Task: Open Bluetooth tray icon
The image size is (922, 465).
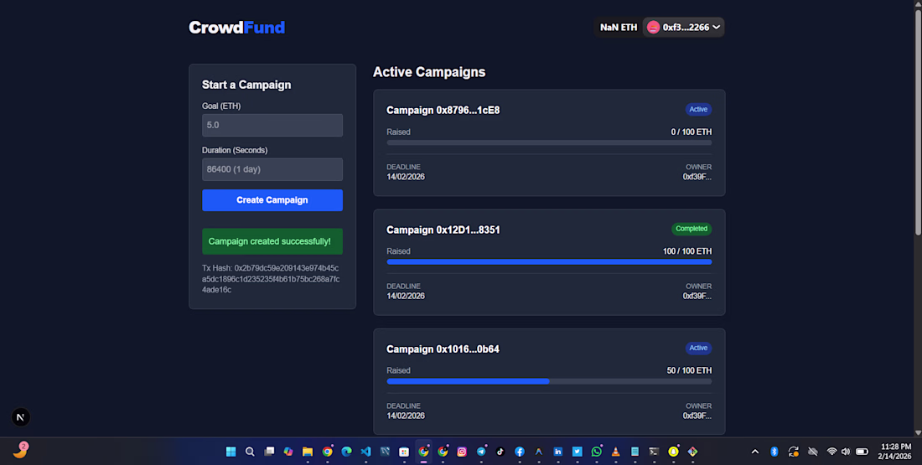Action: click(774, 452)
